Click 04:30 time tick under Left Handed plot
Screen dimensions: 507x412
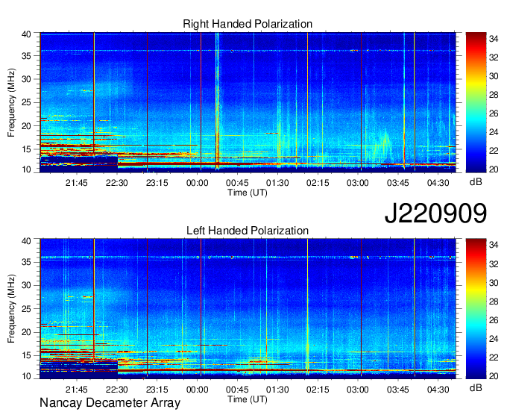pyautogui.click(x=438, y=390)
